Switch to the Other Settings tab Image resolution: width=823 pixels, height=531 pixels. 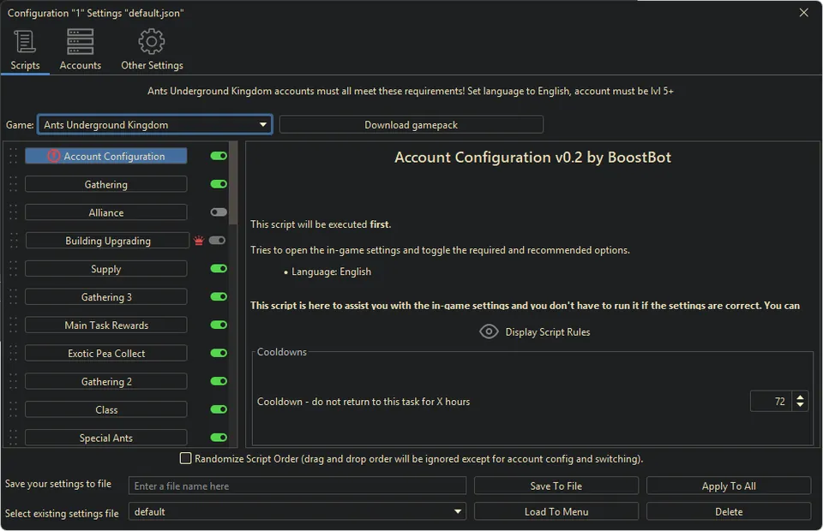pos(152,50)
